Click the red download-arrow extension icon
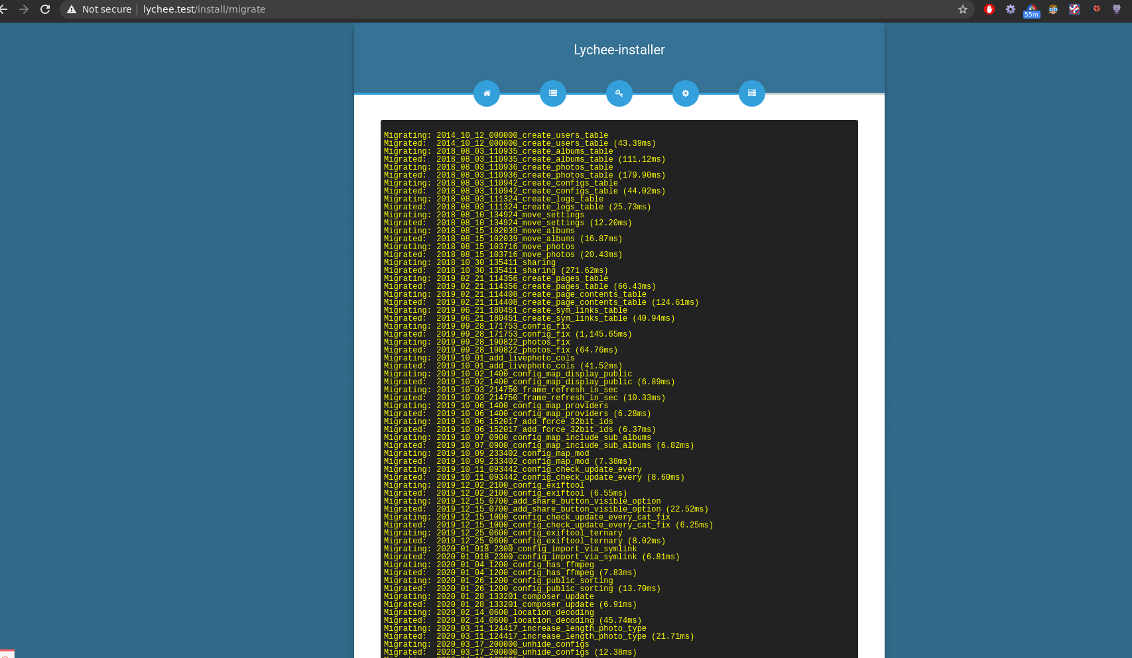The width and height of the screenshot is (1132, 658). (x=1096, y=9)
